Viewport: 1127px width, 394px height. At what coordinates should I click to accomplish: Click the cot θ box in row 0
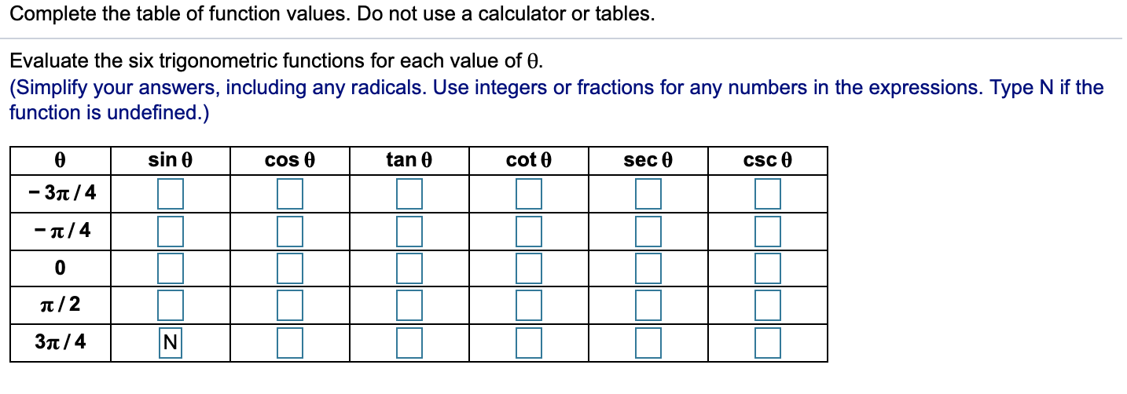(x=529, y=268)
